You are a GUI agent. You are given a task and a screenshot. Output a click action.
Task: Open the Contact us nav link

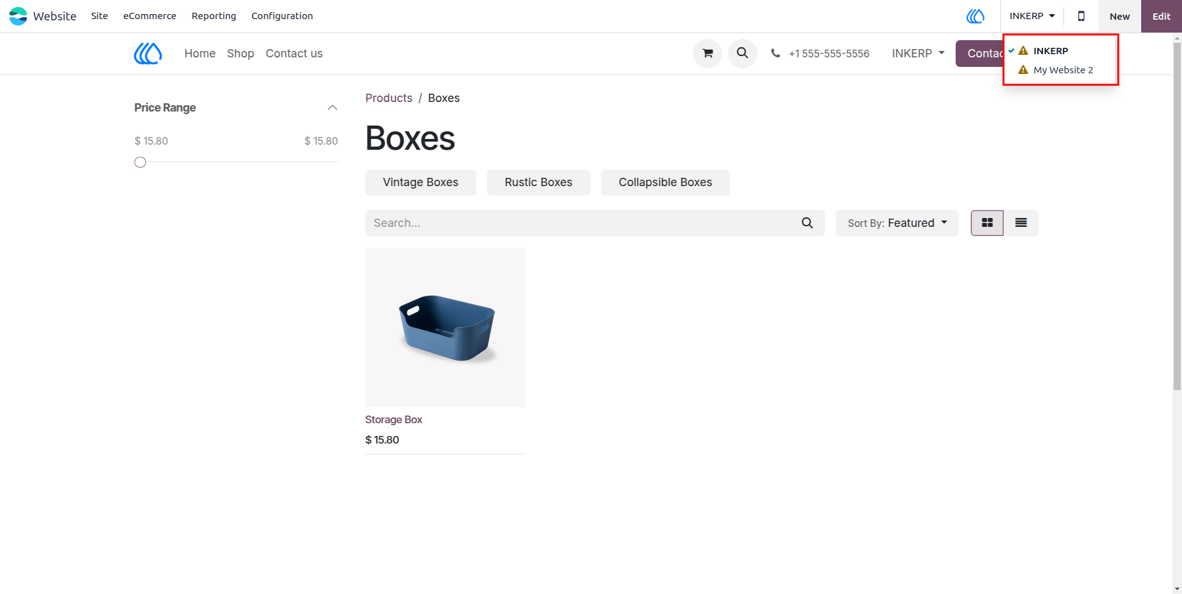pyautogui.click(x=294, y=54)
